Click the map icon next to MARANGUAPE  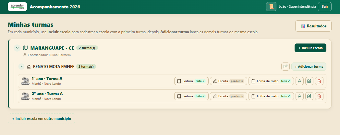click(25, 48)
